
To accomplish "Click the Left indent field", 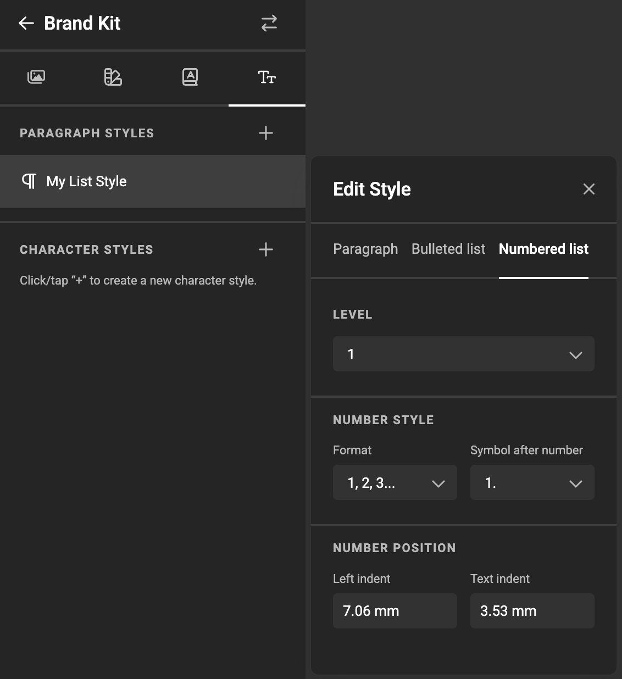I will click(395, 611).
